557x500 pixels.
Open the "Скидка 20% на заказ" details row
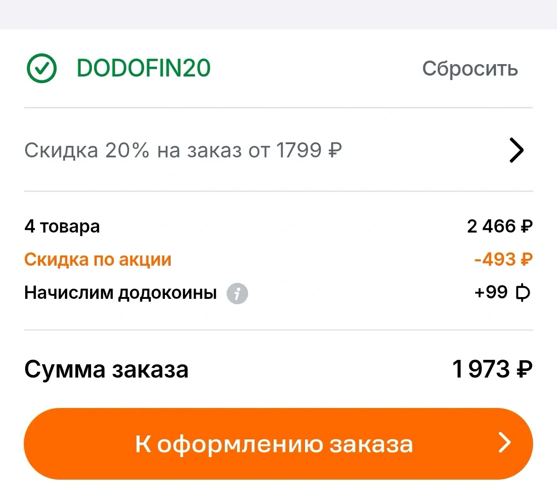183,150
